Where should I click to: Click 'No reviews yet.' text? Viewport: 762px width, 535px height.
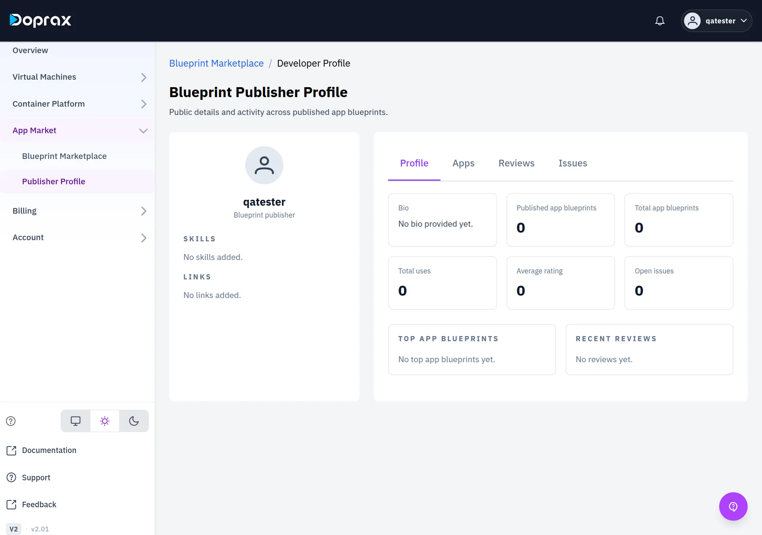point(604,359)
